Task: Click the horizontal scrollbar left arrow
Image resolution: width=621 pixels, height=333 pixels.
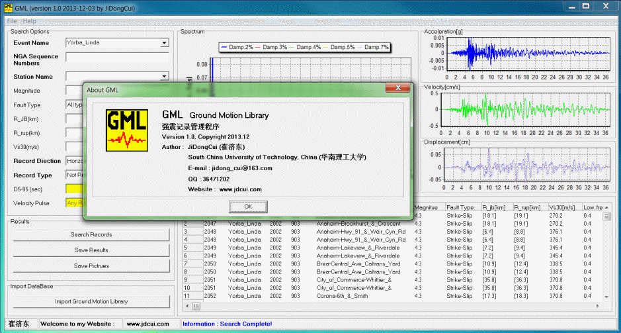Action: point(187,306)
